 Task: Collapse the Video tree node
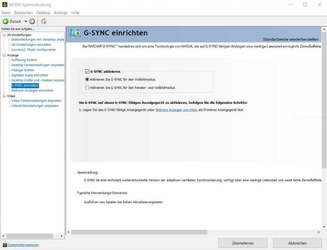coord(4,96)
